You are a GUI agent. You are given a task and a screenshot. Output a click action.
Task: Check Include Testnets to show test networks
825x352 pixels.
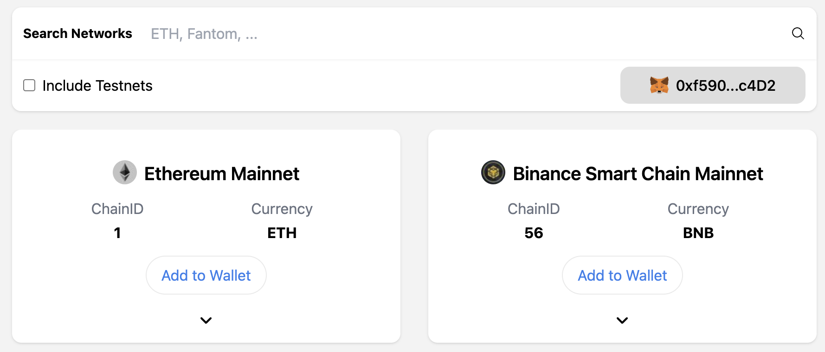(29, 85)
